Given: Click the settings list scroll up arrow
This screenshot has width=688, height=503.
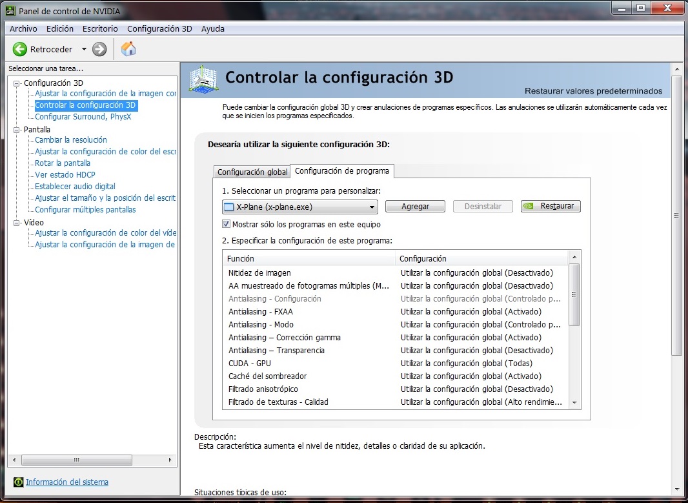Looking at the screenshot, I should coord(574,257).
